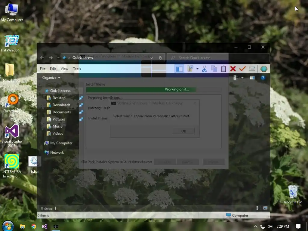Open the Start menu orb
Viewport: 308px width, 231px height.
[8, 226]
